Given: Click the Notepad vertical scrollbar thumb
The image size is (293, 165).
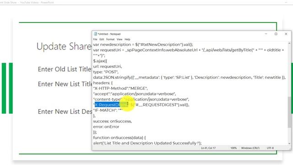Looking at the screenshot, I should click(x=289, y=112).
